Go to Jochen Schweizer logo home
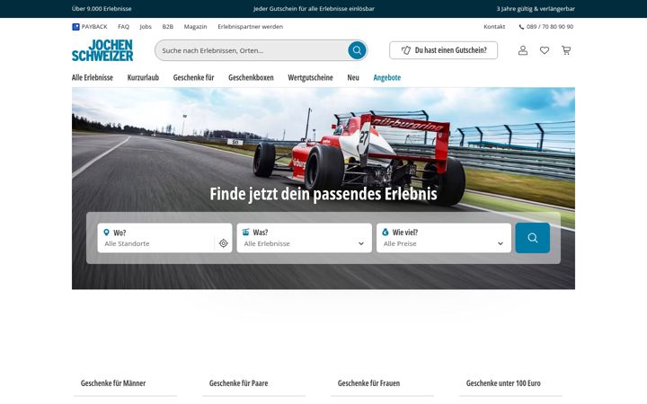 [102, 50]
